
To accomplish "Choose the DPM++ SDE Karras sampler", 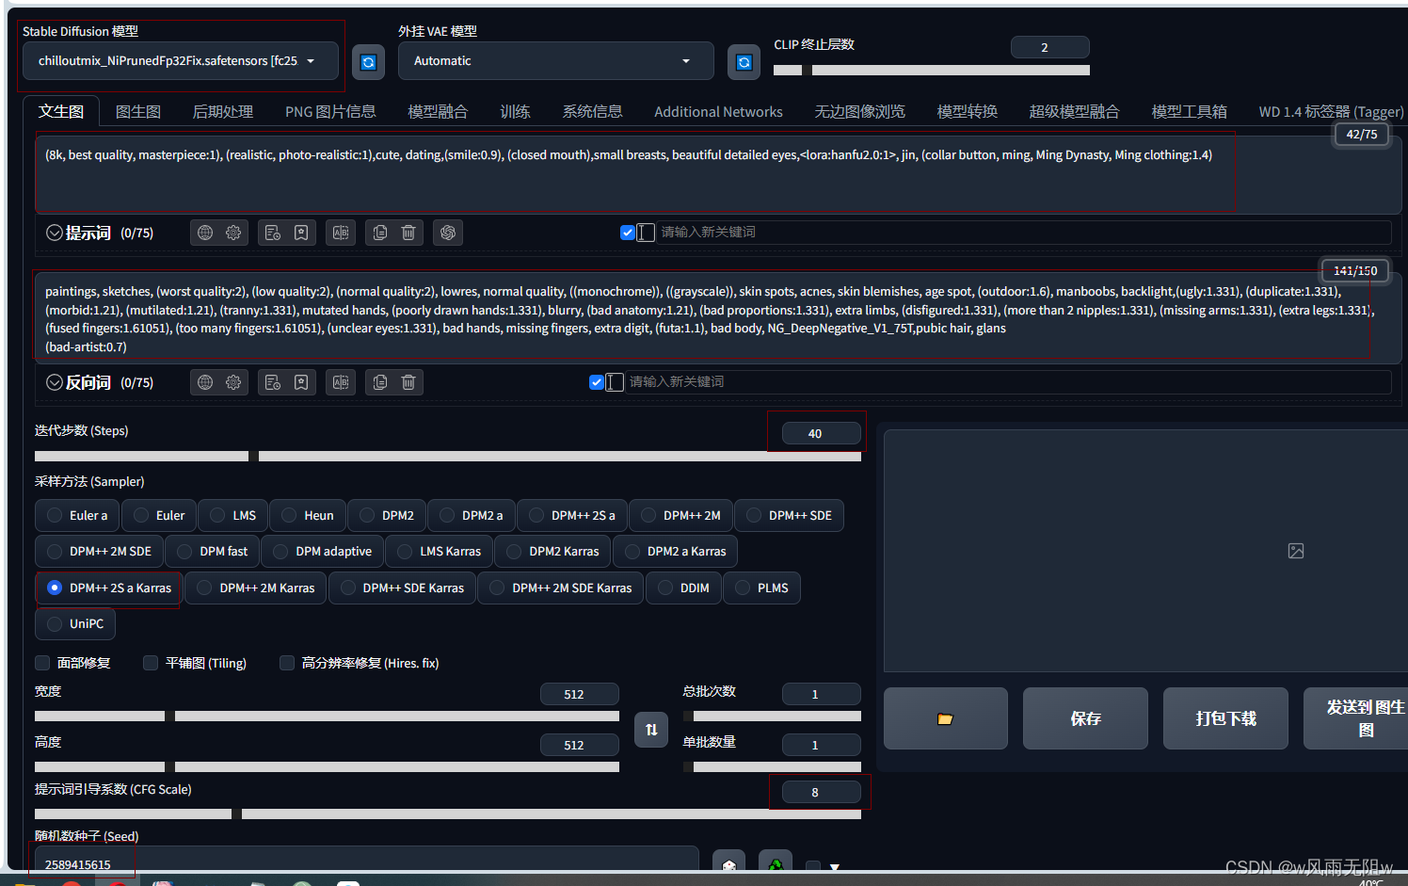I will (x=402, y=588).
